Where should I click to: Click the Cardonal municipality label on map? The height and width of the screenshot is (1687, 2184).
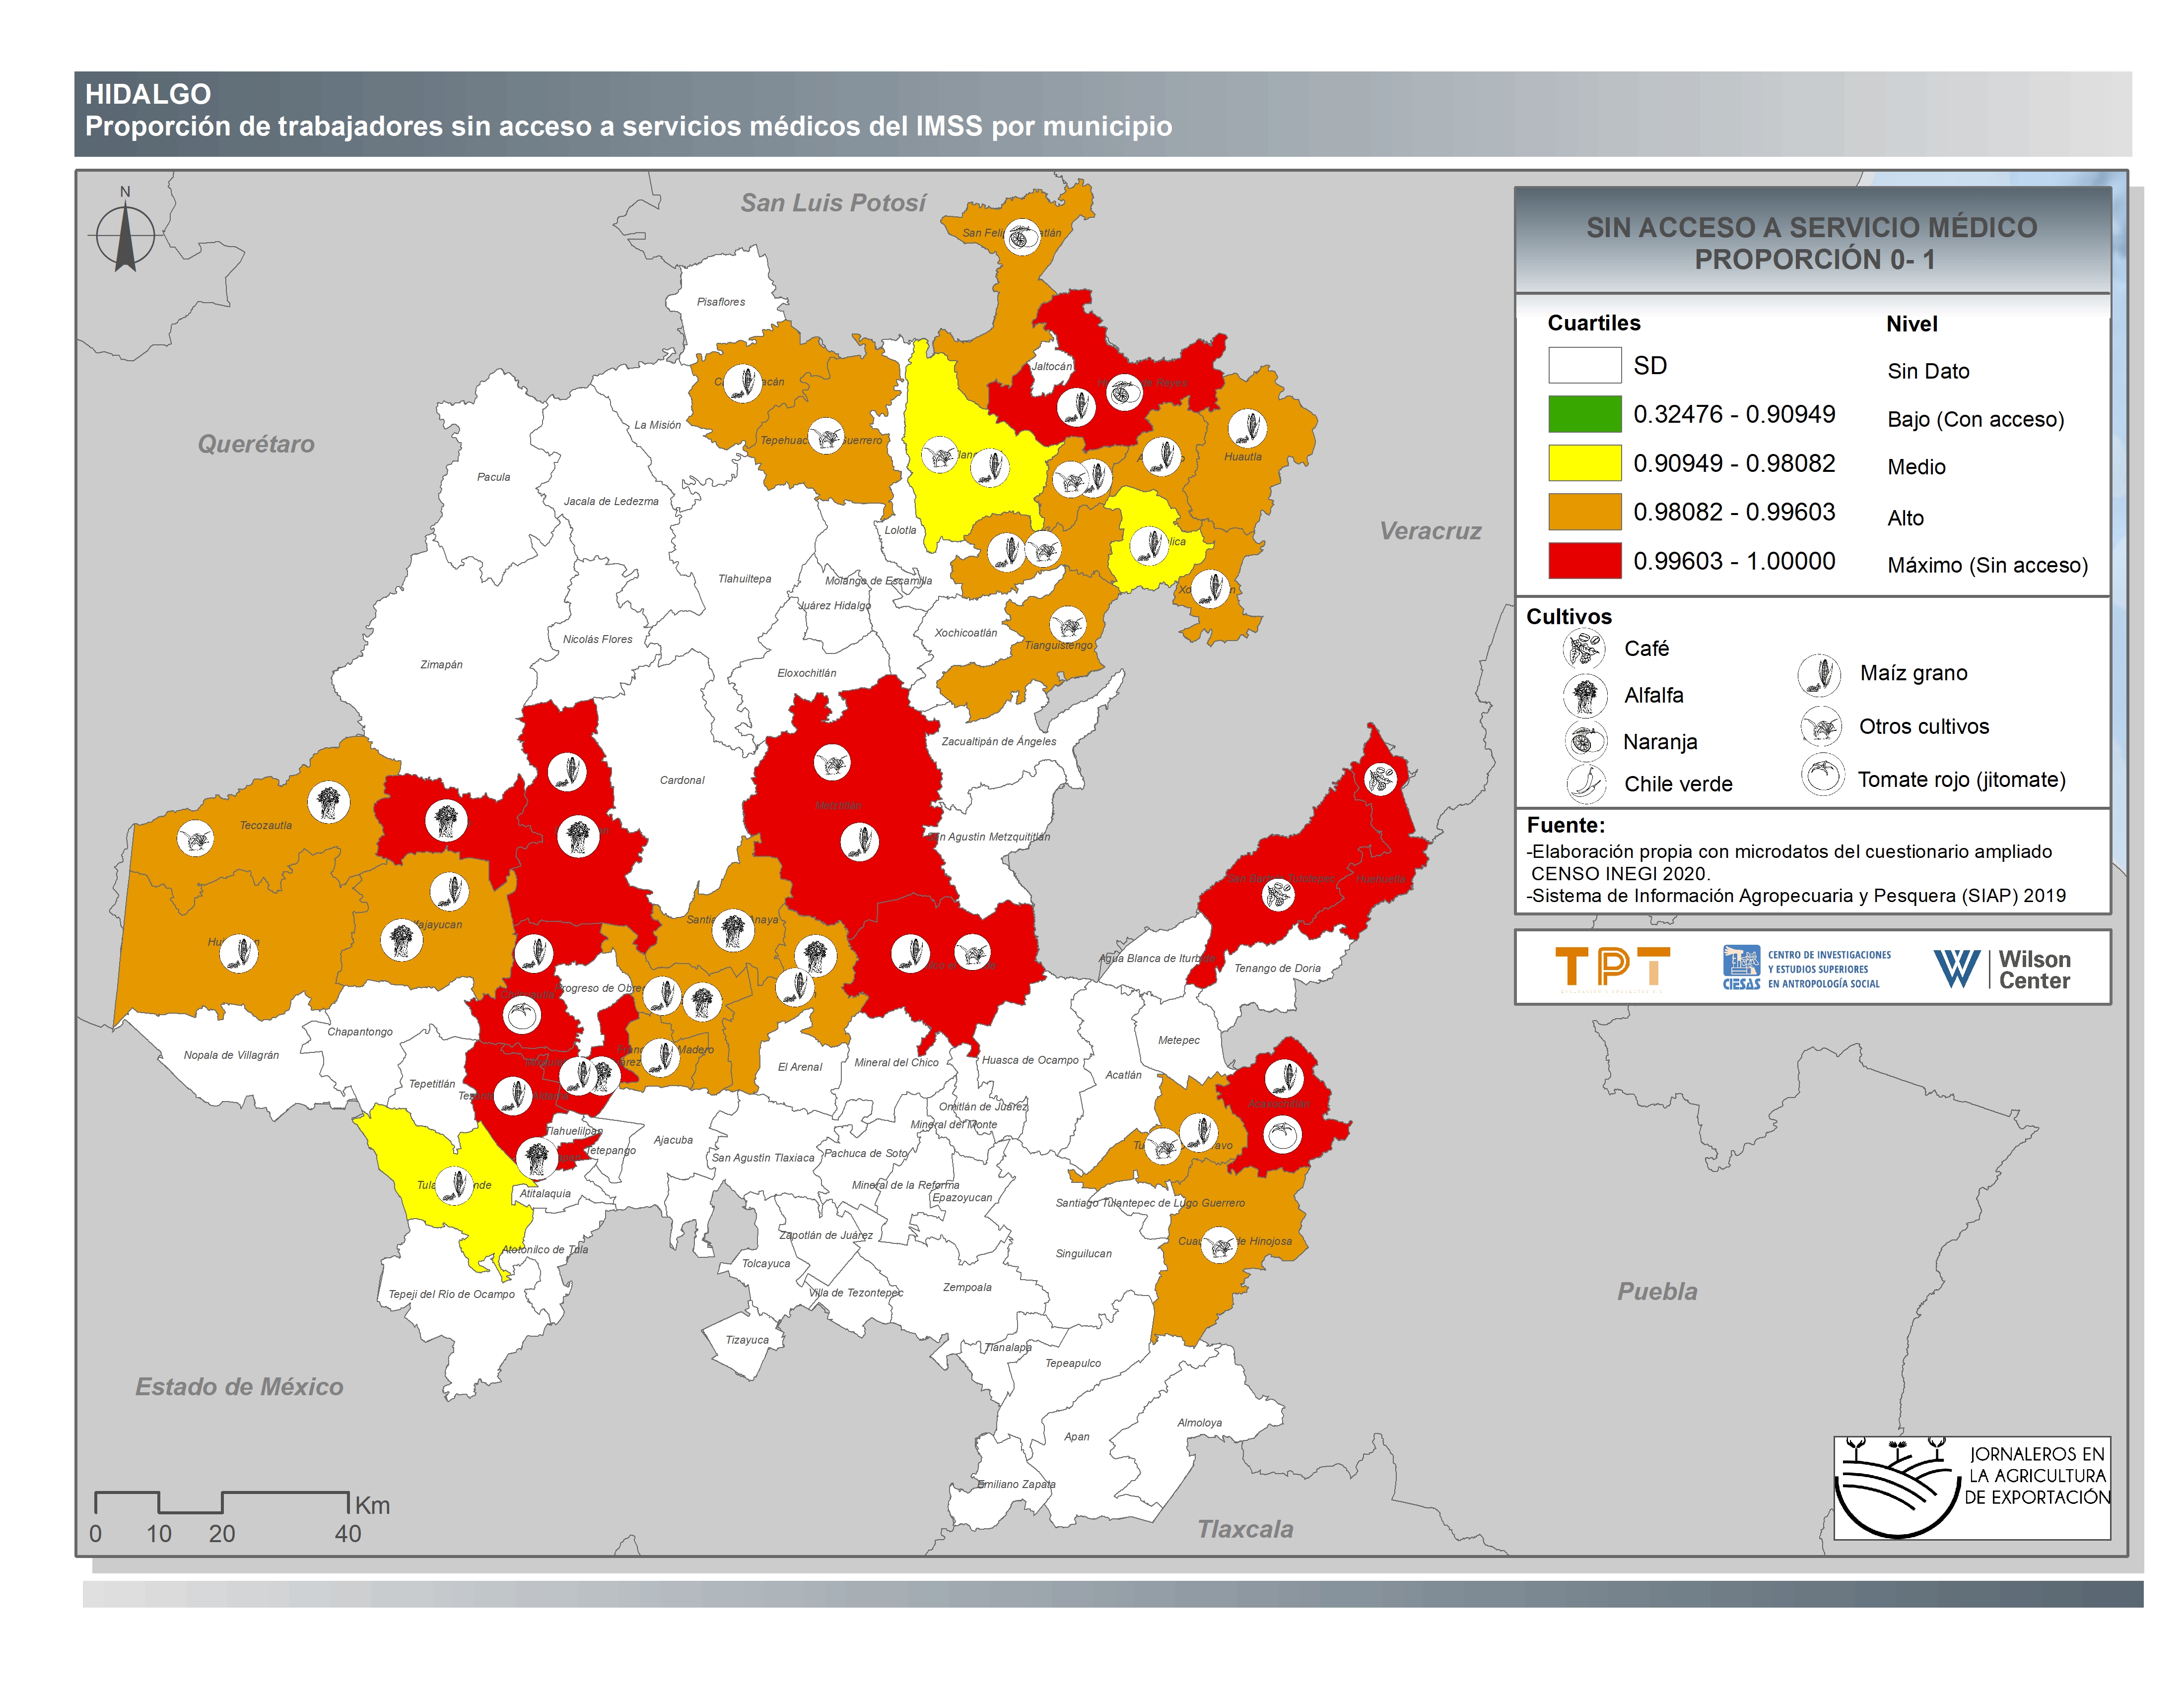click(682, 780)
